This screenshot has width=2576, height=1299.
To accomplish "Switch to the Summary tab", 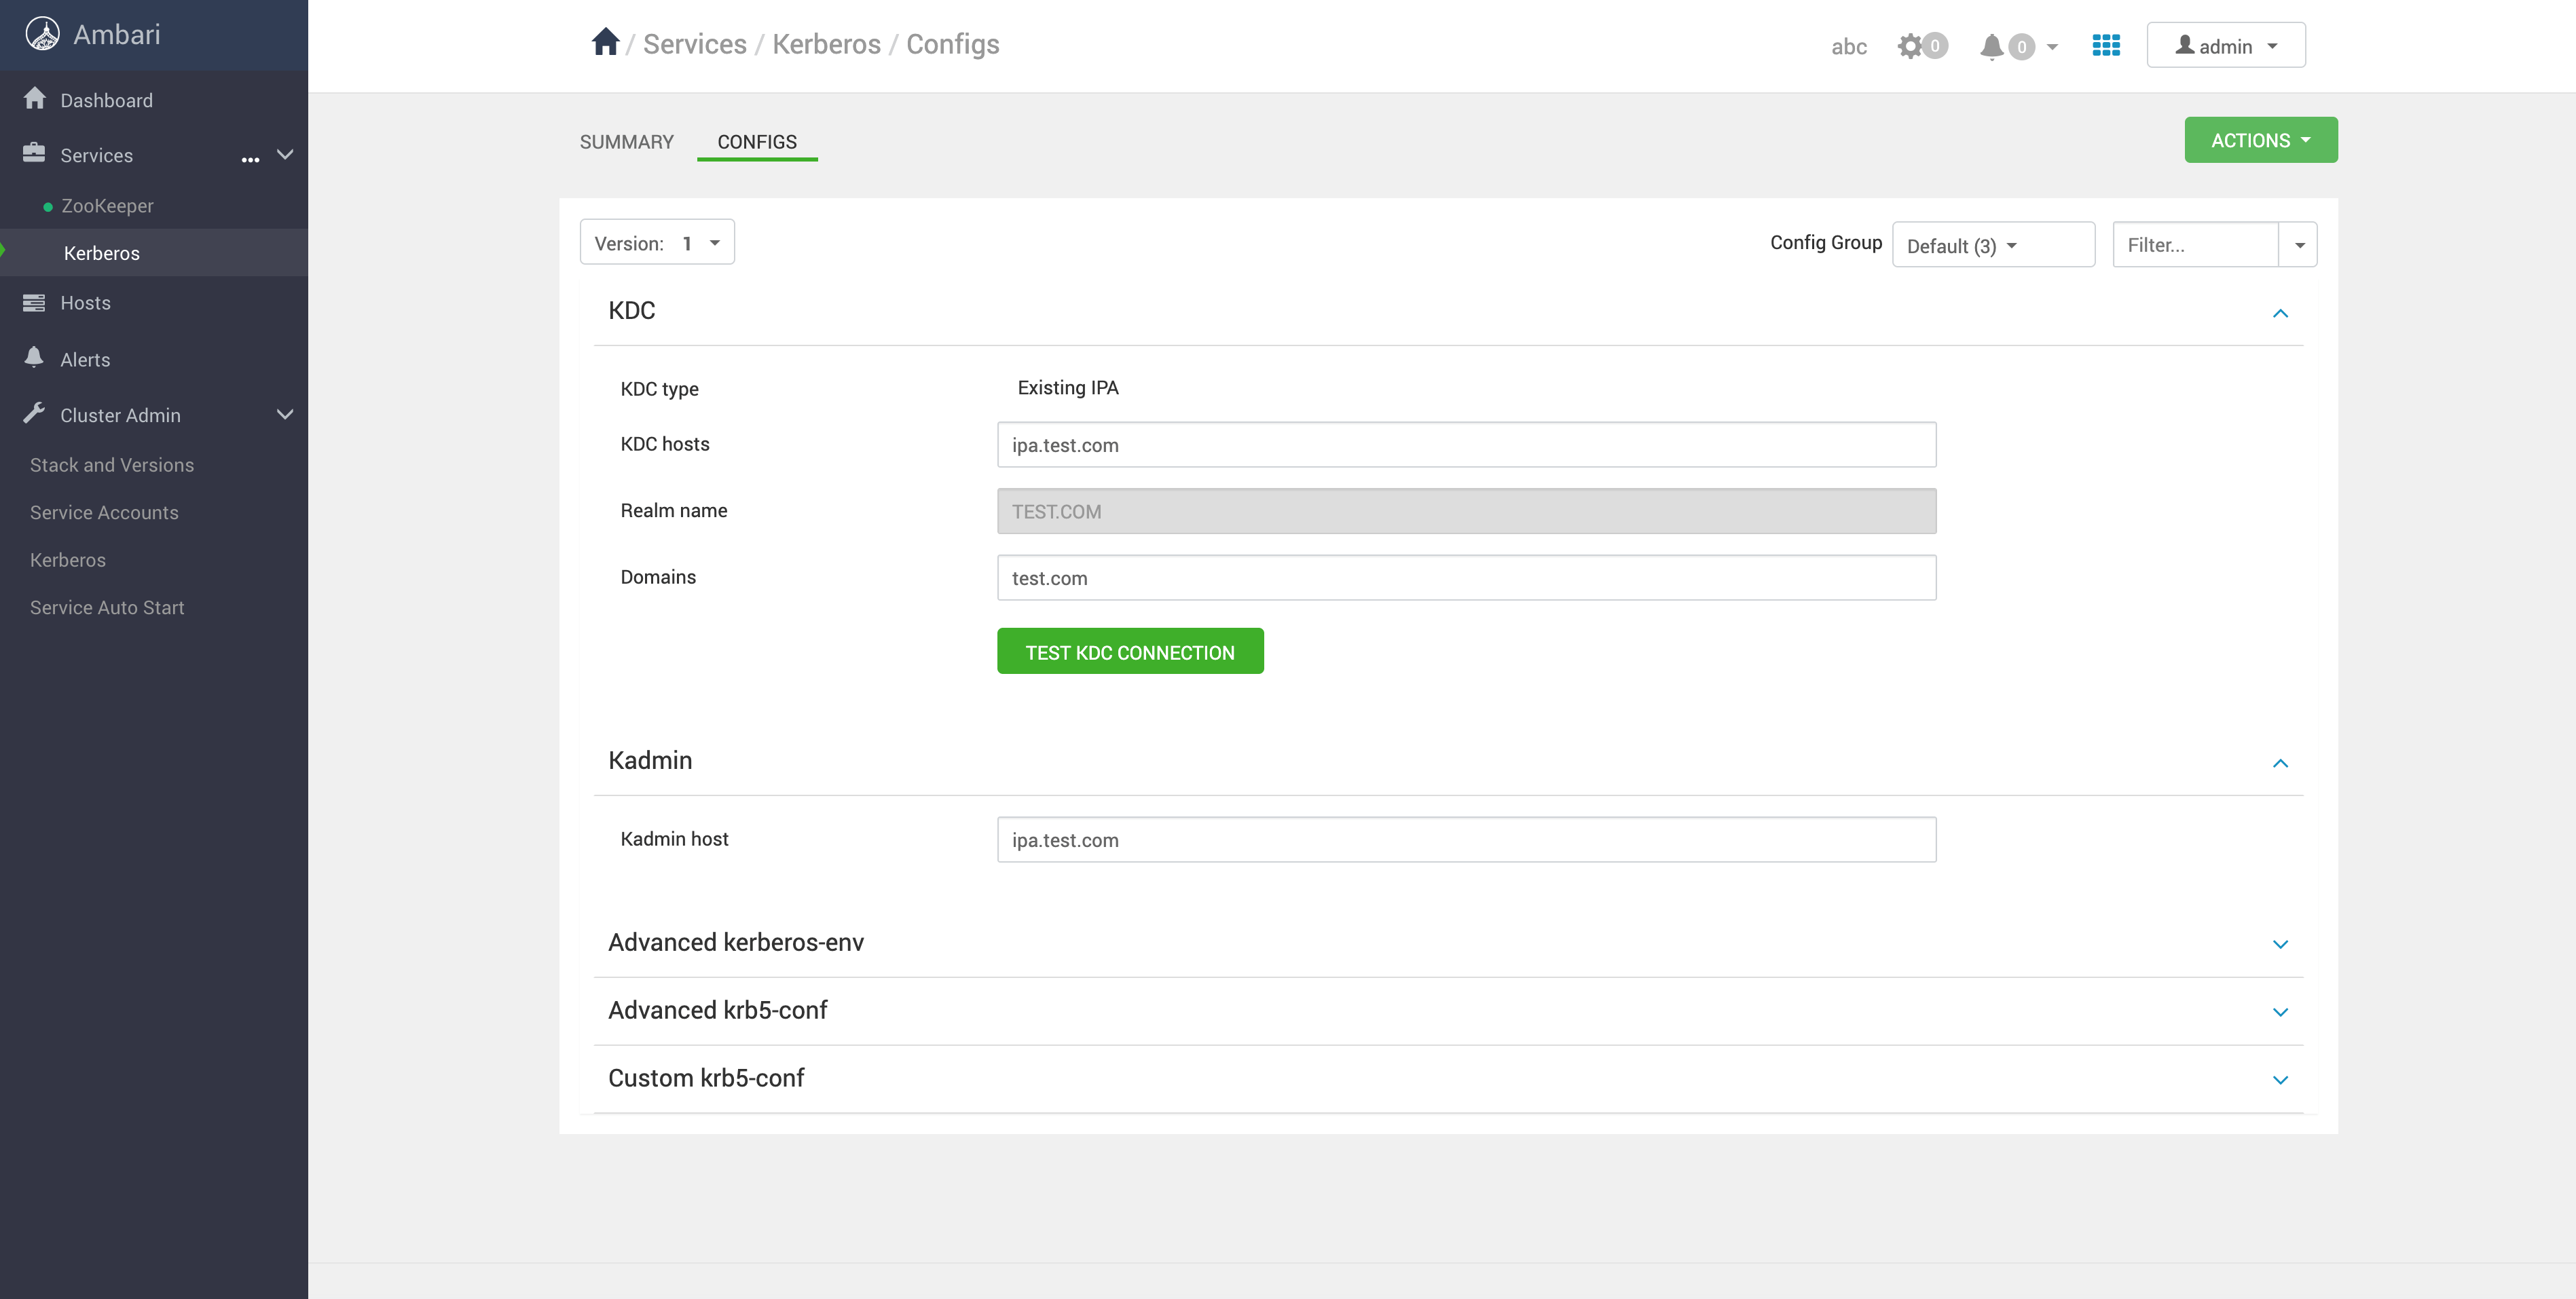I will (x=626, y=142).
